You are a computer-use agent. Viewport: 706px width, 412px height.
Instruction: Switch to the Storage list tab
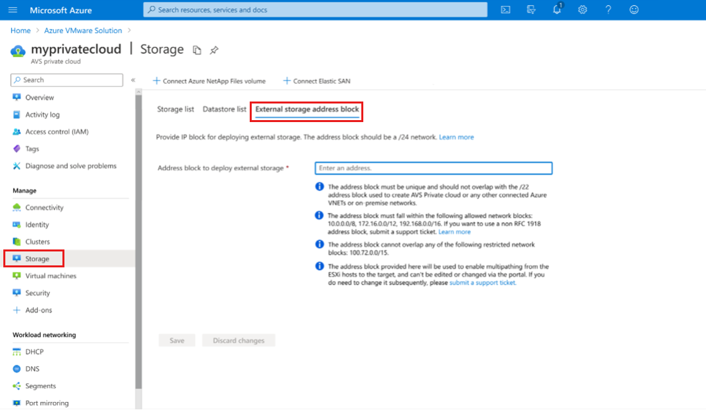(175, 109)
